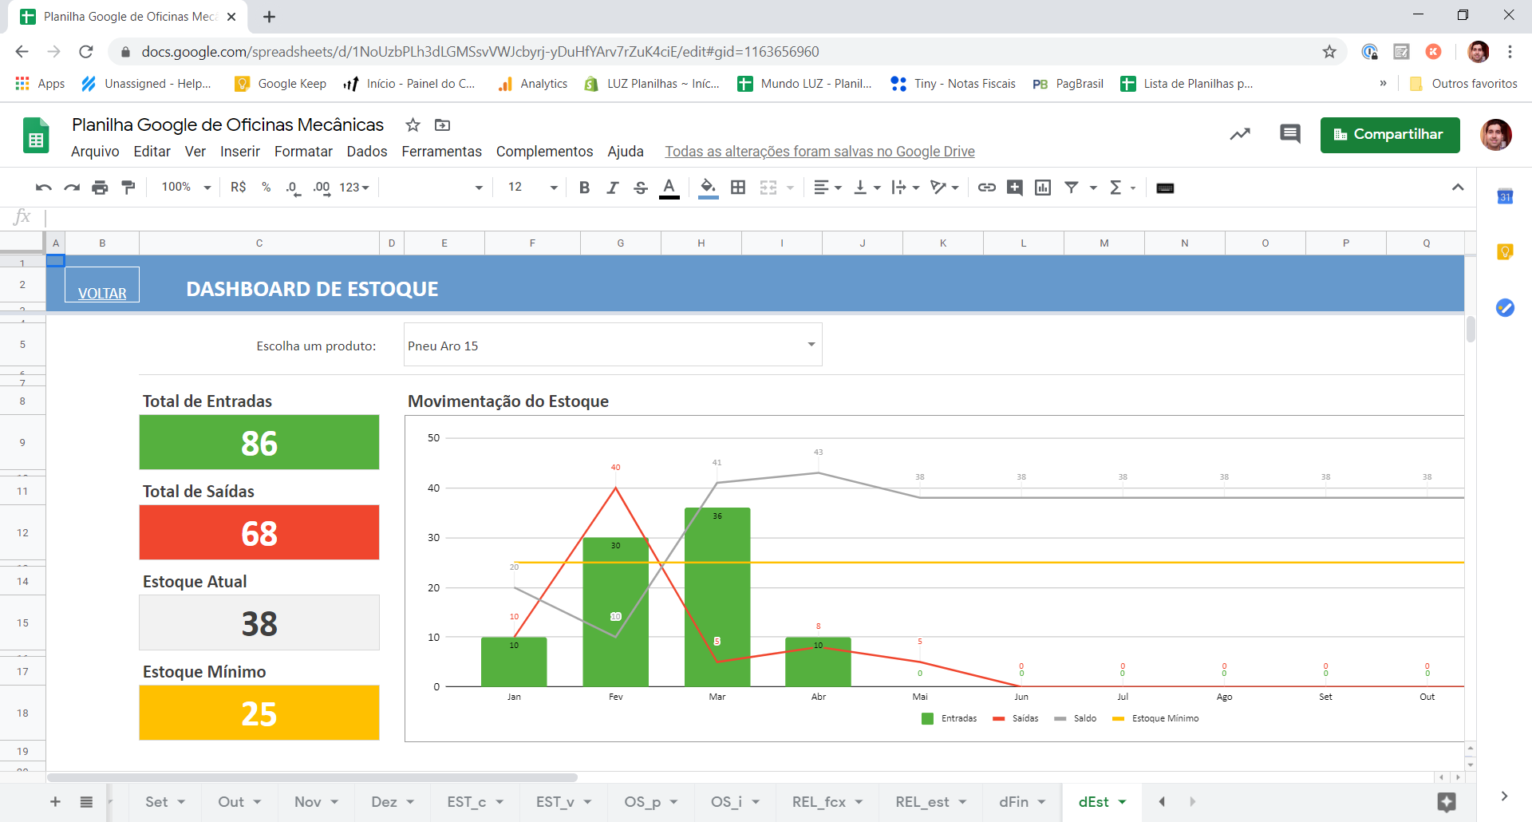Expand the font size 12 dropdown
This screenshot has width=1532, height=822.
click(x=532, y=187)
